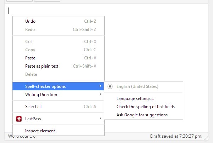The height and width of the screenshot is (143, 213).
Task: Expand the Writing Direction submenu arrow
Action: click(100, 94)
